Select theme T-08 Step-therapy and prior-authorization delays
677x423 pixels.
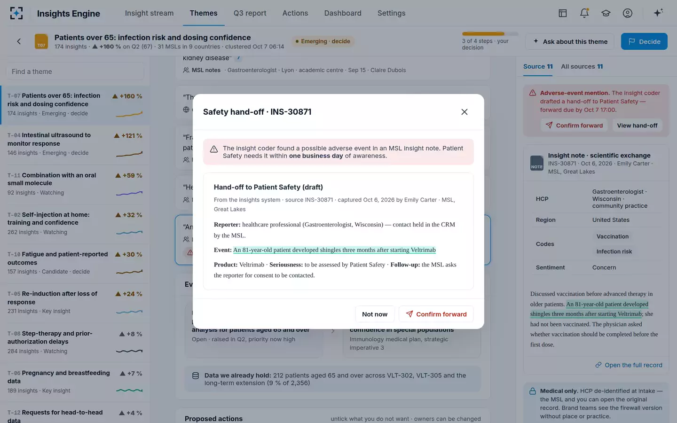click(x=75, y=342)
